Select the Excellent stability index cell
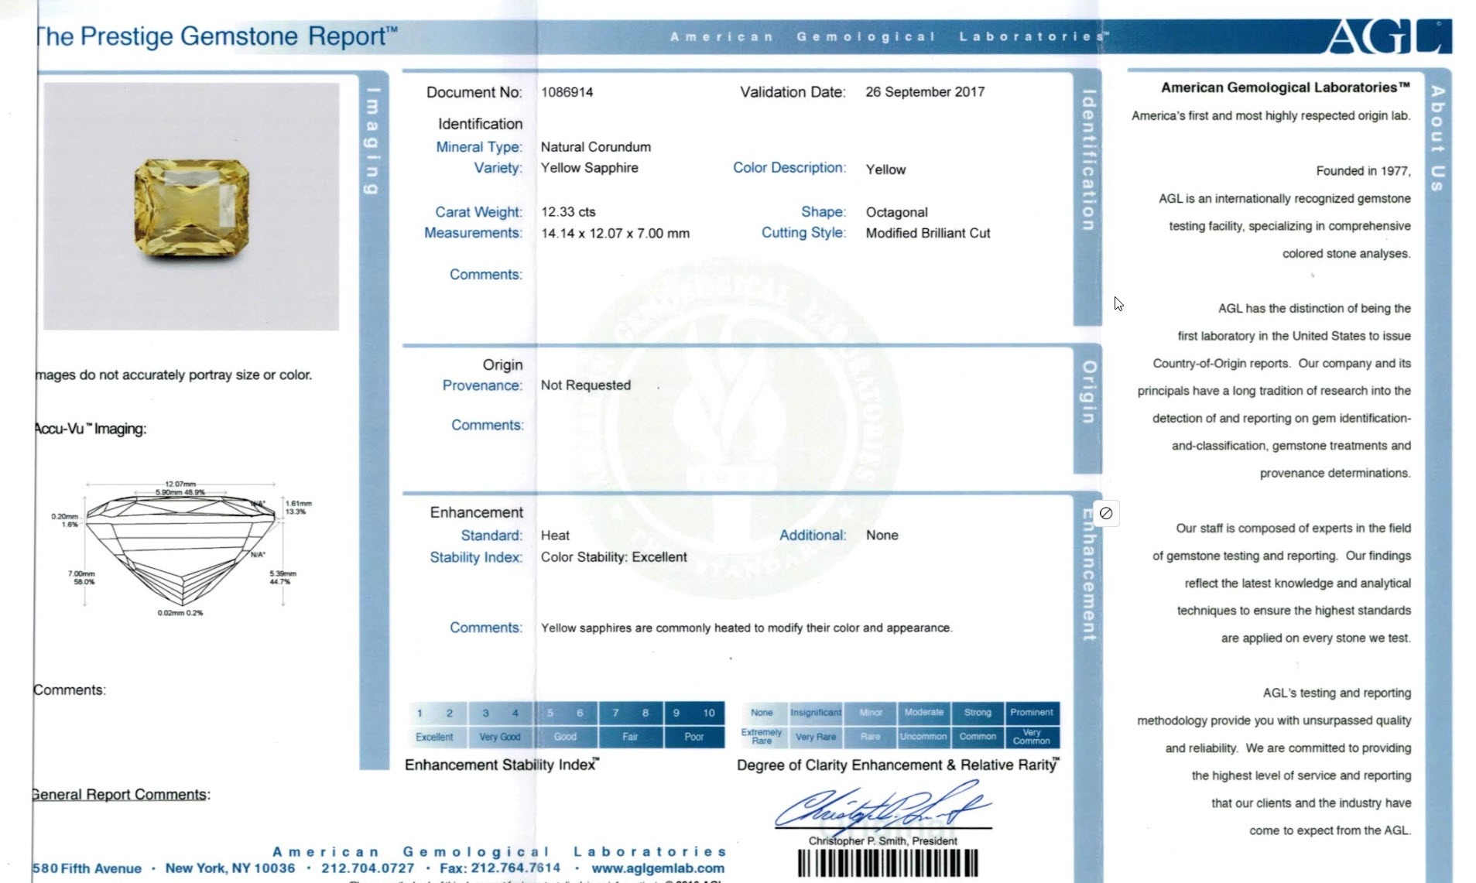Image resolution: width=1476 pixels, height=883 pixels. point(434,737)
